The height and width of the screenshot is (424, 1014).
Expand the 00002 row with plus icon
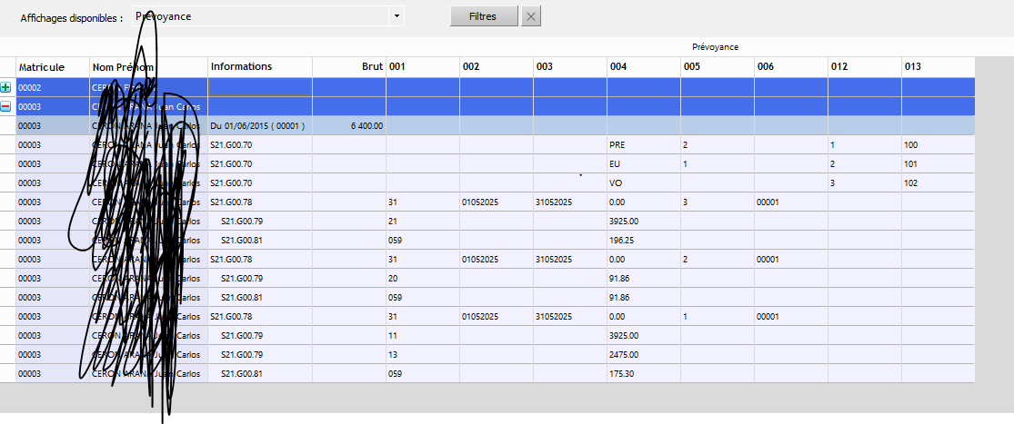(5, 87)
